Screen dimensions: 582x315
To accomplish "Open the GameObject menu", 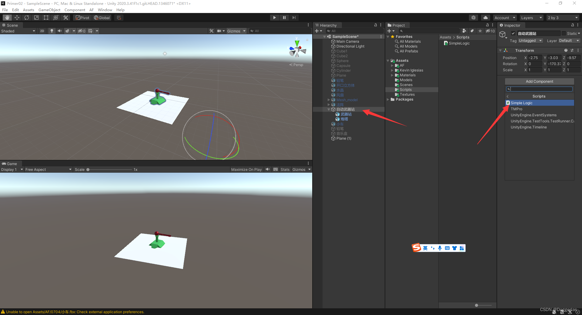I will [49, 10].
